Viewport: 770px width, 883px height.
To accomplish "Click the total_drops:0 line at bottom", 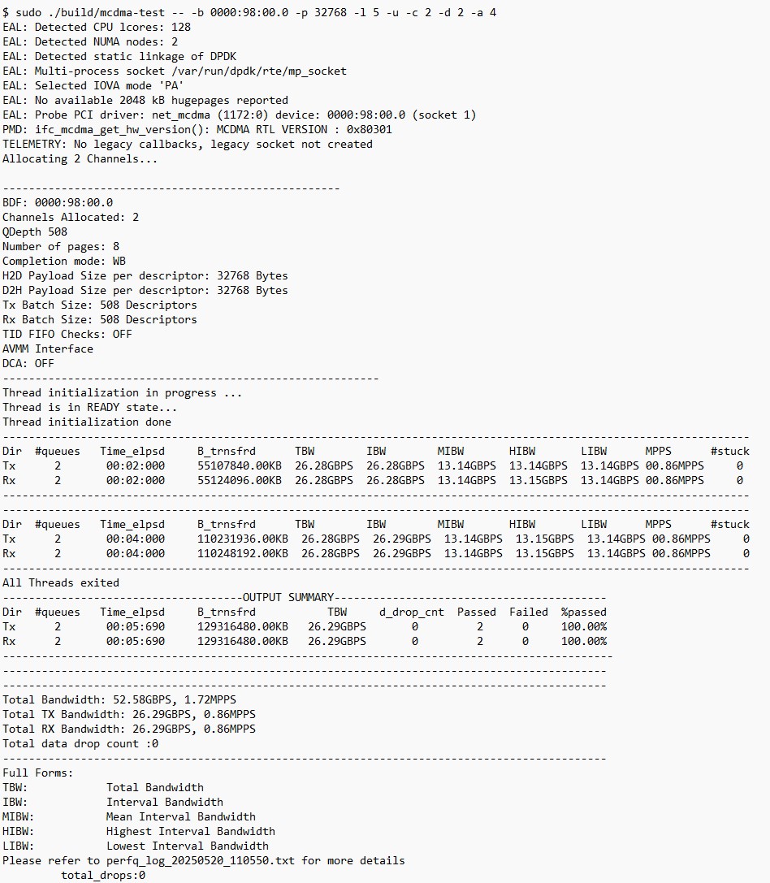I will click(x=103, y=875).
